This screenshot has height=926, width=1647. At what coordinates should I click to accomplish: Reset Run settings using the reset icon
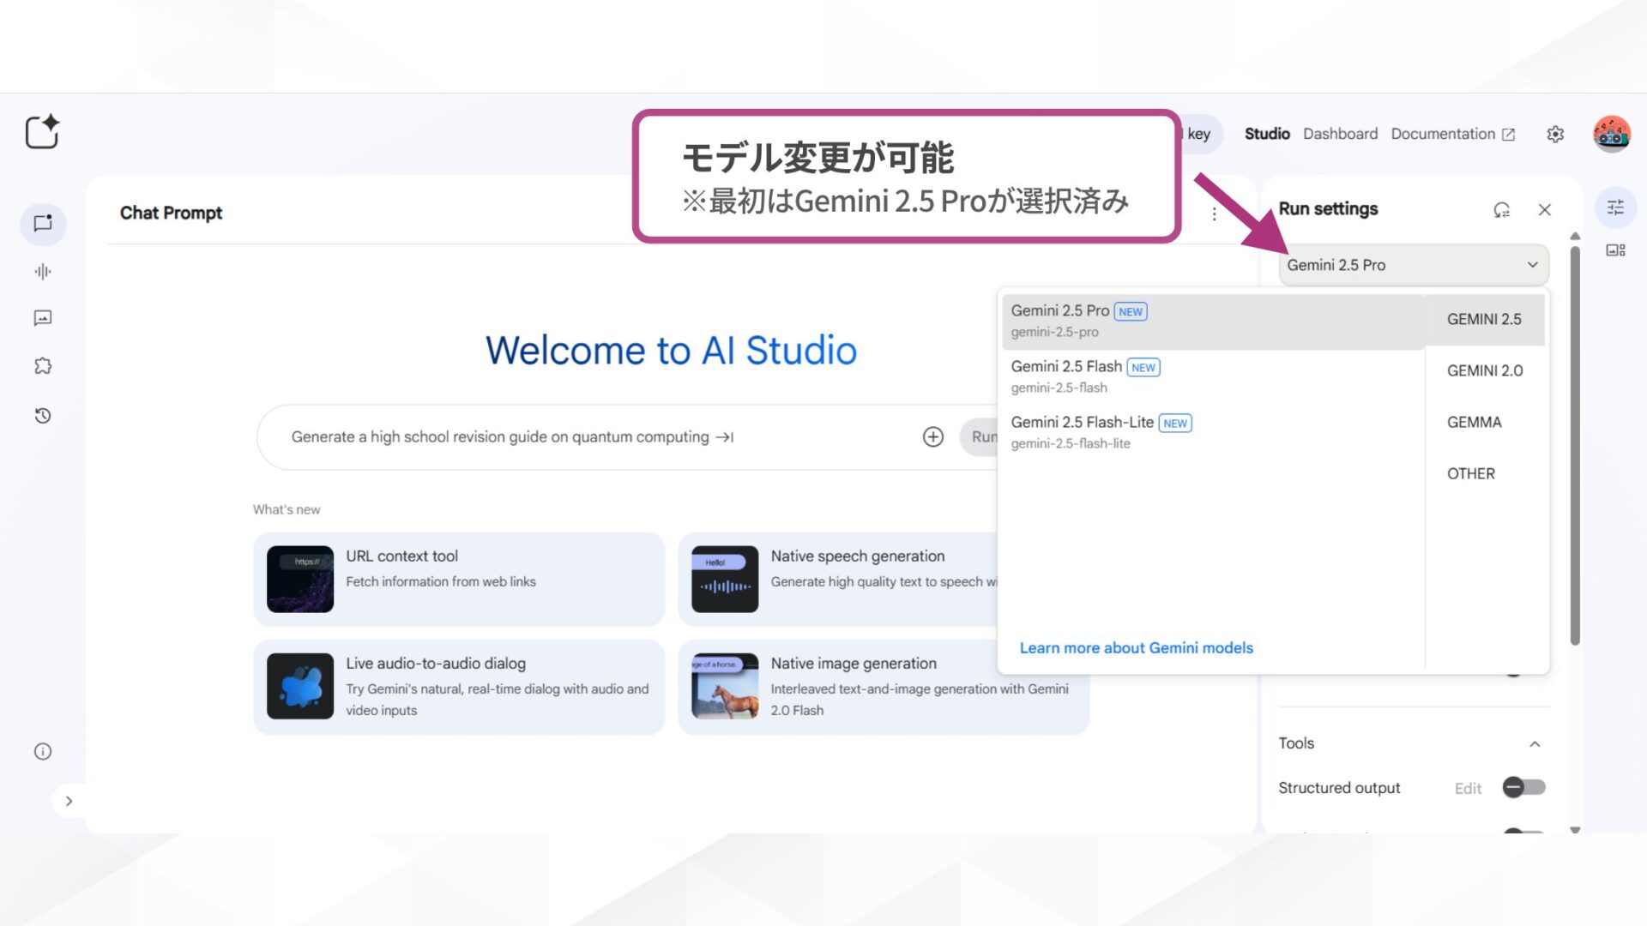coord(1501,209)
